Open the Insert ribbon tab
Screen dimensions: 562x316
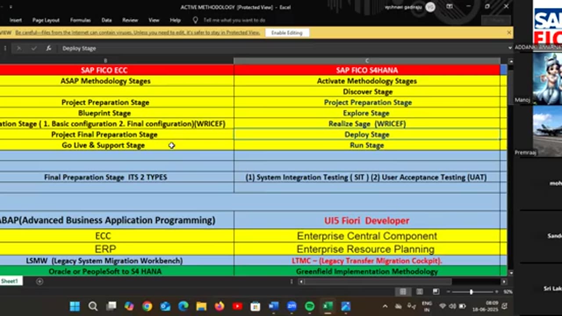(x=15, y=20)
